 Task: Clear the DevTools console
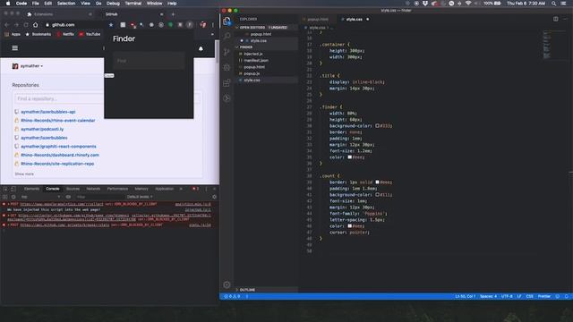tap(13, 197)
